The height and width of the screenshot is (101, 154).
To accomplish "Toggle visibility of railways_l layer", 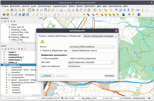I will [4, 55].
